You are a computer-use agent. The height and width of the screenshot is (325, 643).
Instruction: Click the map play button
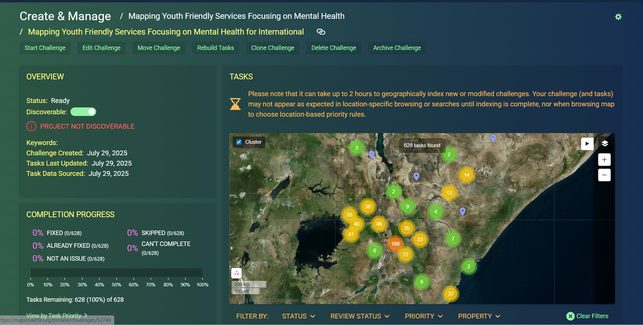[587, 144]
